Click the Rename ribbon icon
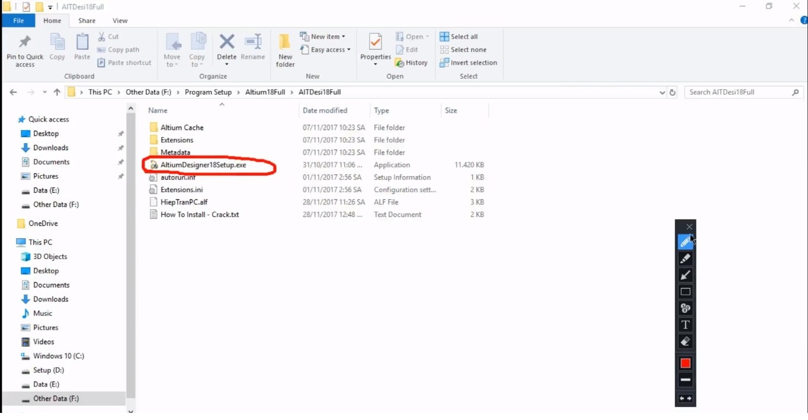This screenshot has width=808, height=420. pyautogui.click(x=253, y=42)
